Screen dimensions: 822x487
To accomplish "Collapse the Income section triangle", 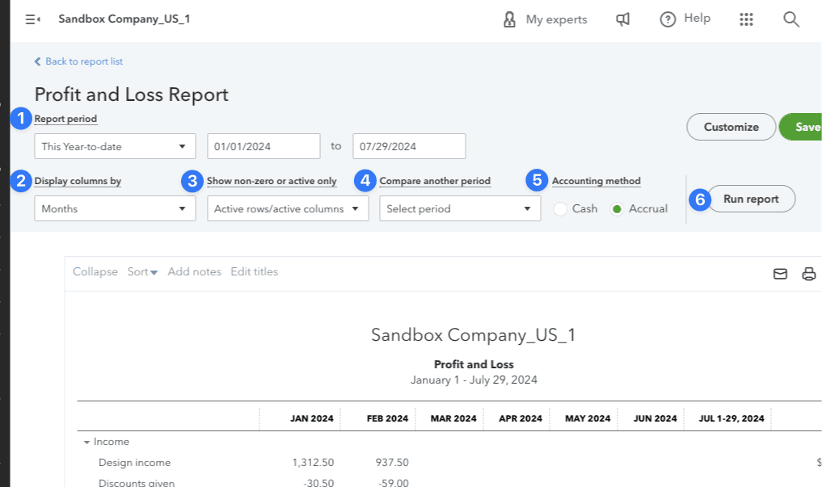I will 86,443.
